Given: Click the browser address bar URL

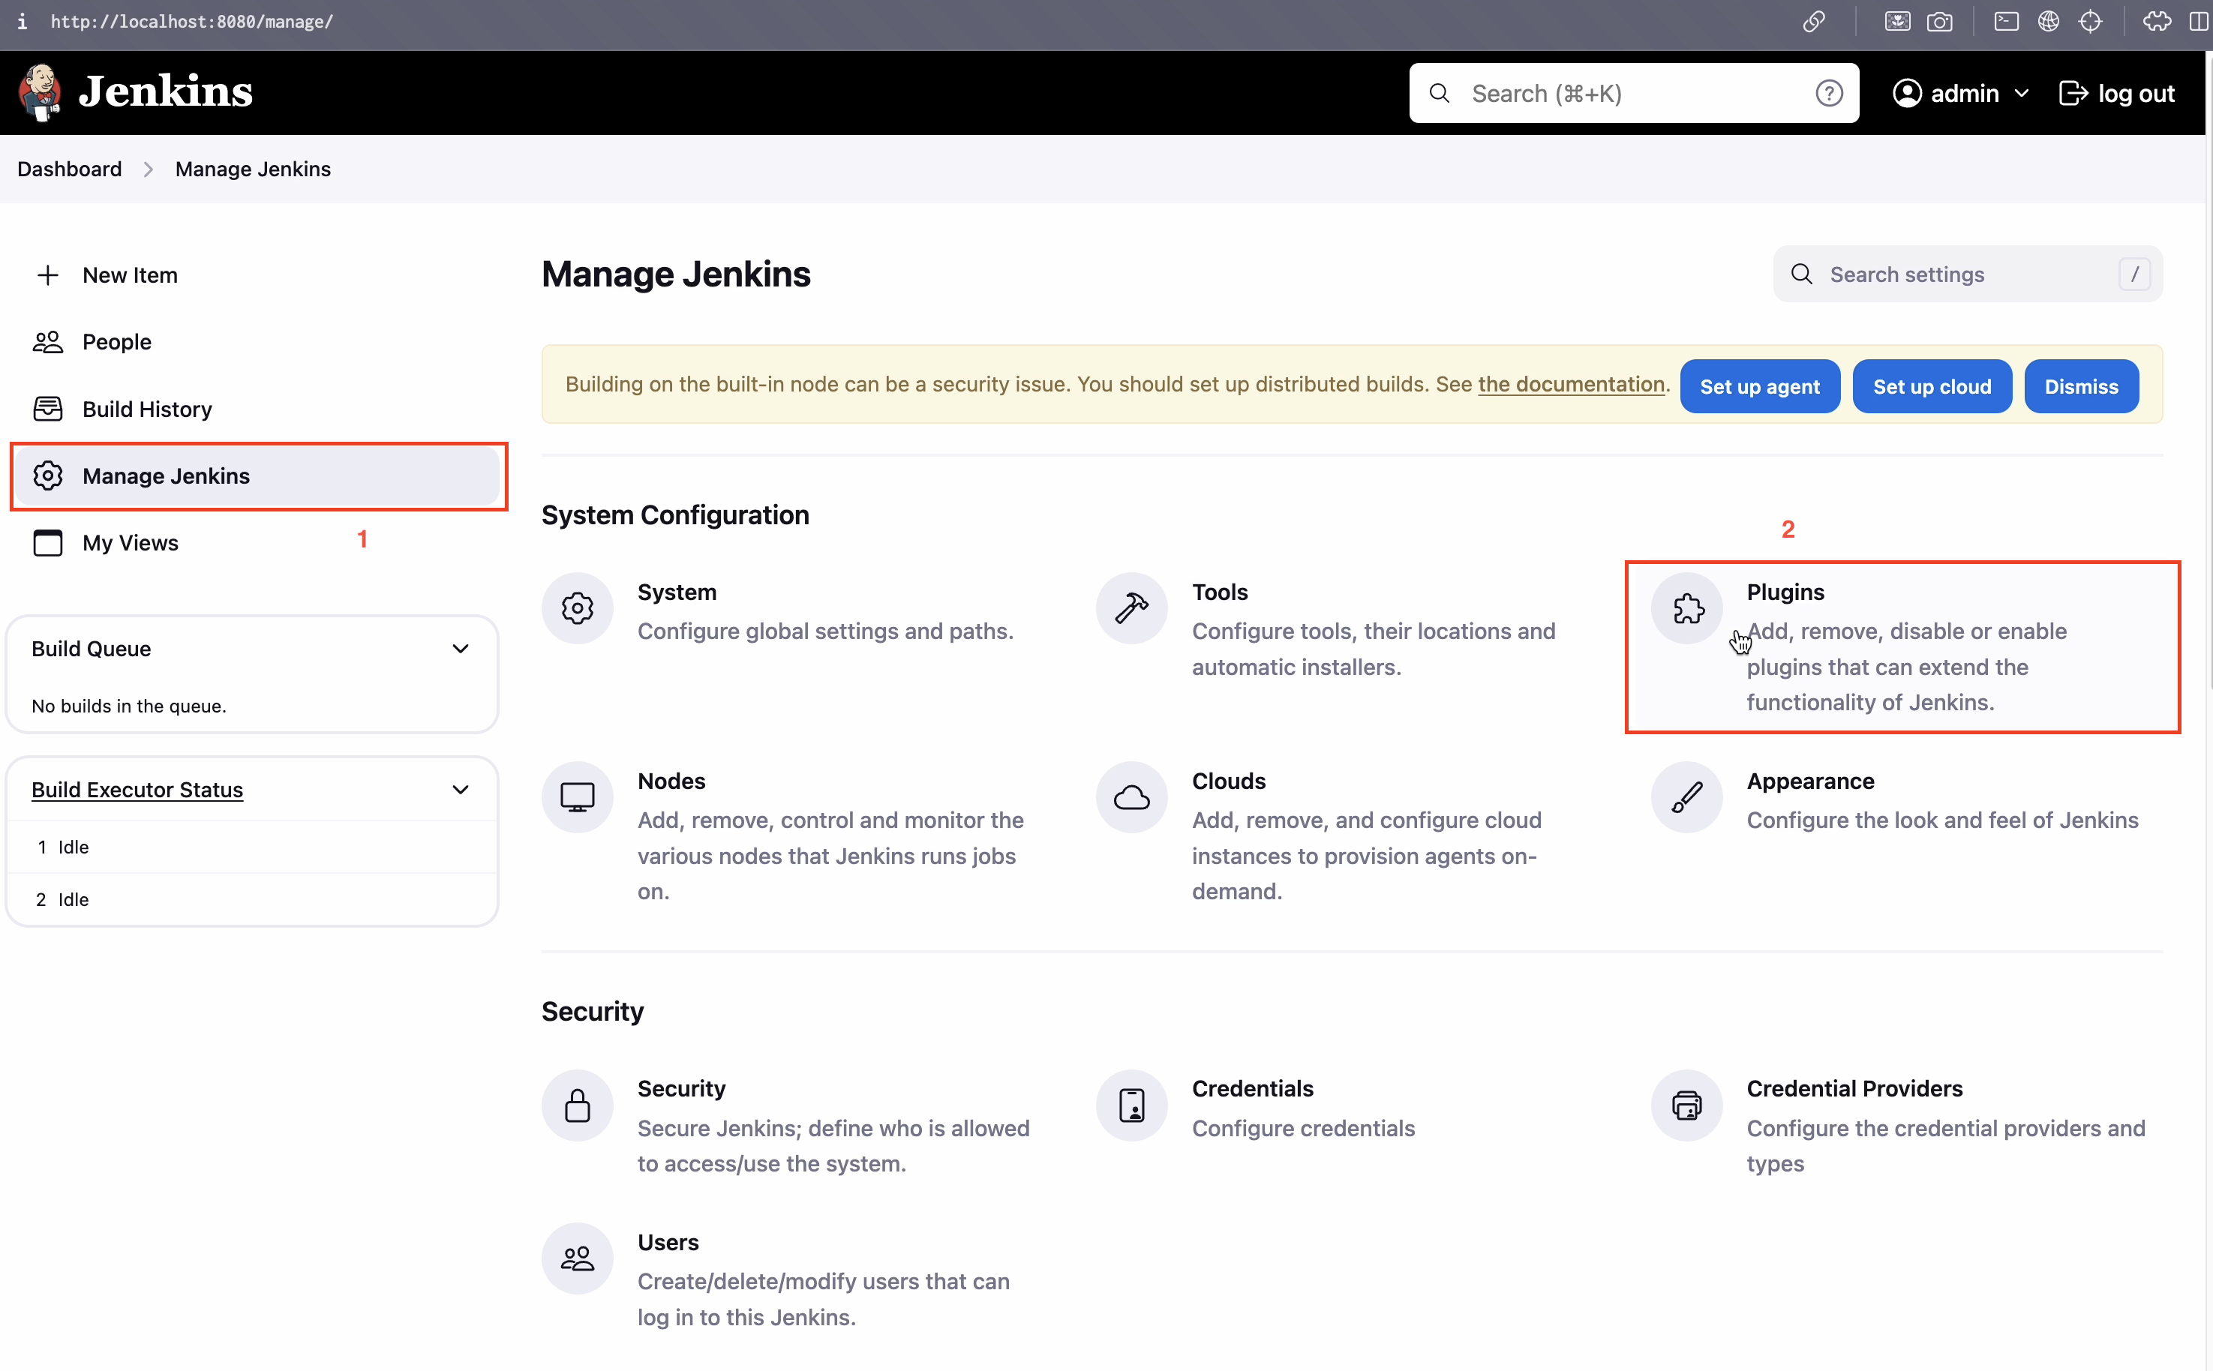Looking at the screenshot, I should point(192,22).
